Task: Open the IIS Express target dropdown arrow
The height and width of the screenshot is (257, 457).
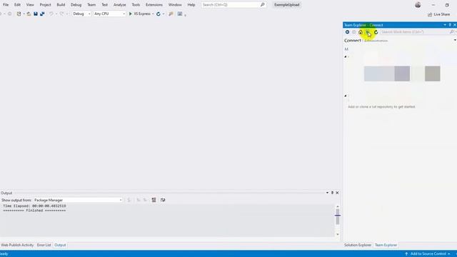Action: point(153,14)
